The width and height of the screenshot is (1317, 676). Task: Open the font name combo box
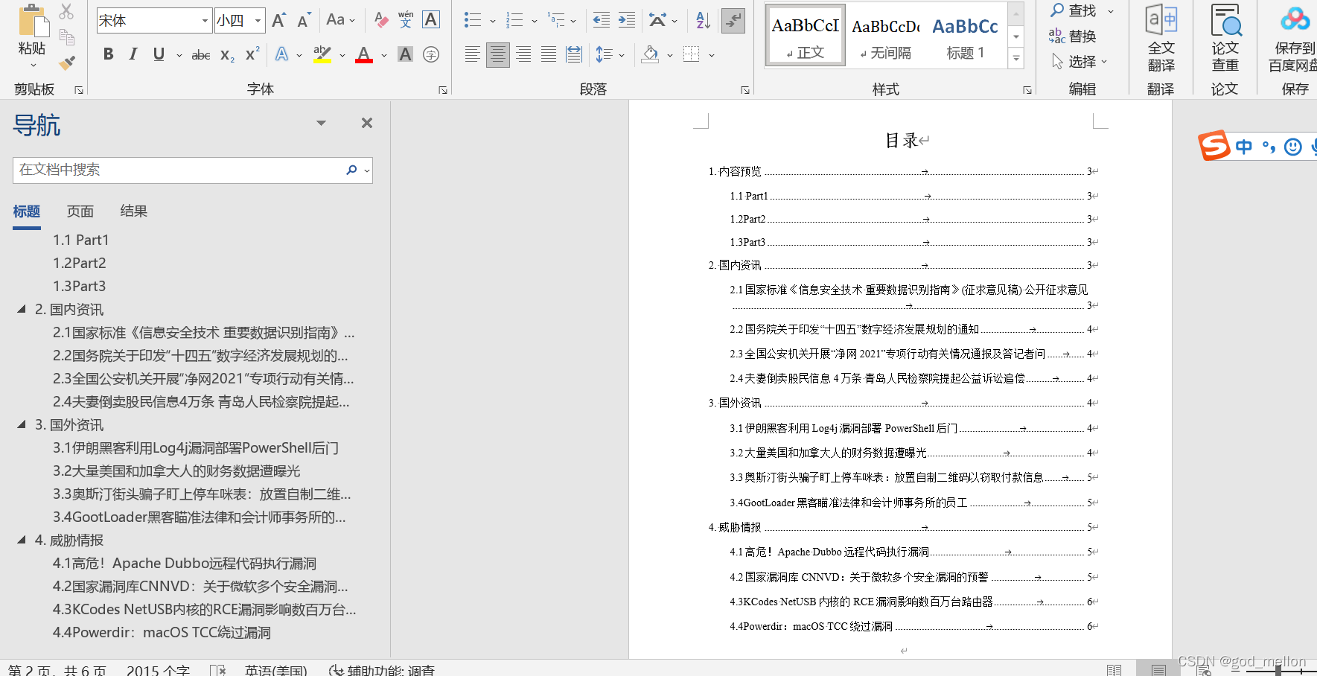[x=154, y=20]
